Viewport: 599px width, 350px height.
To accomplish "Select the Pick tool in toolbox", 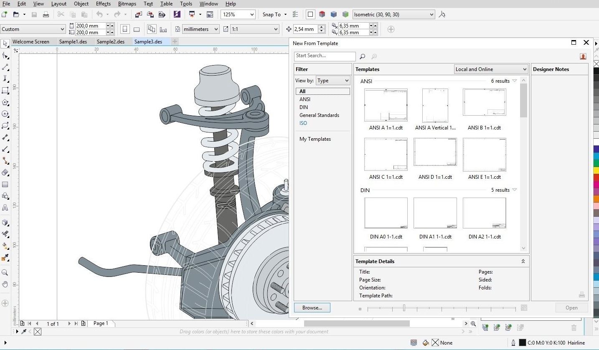I will [5, 44].
